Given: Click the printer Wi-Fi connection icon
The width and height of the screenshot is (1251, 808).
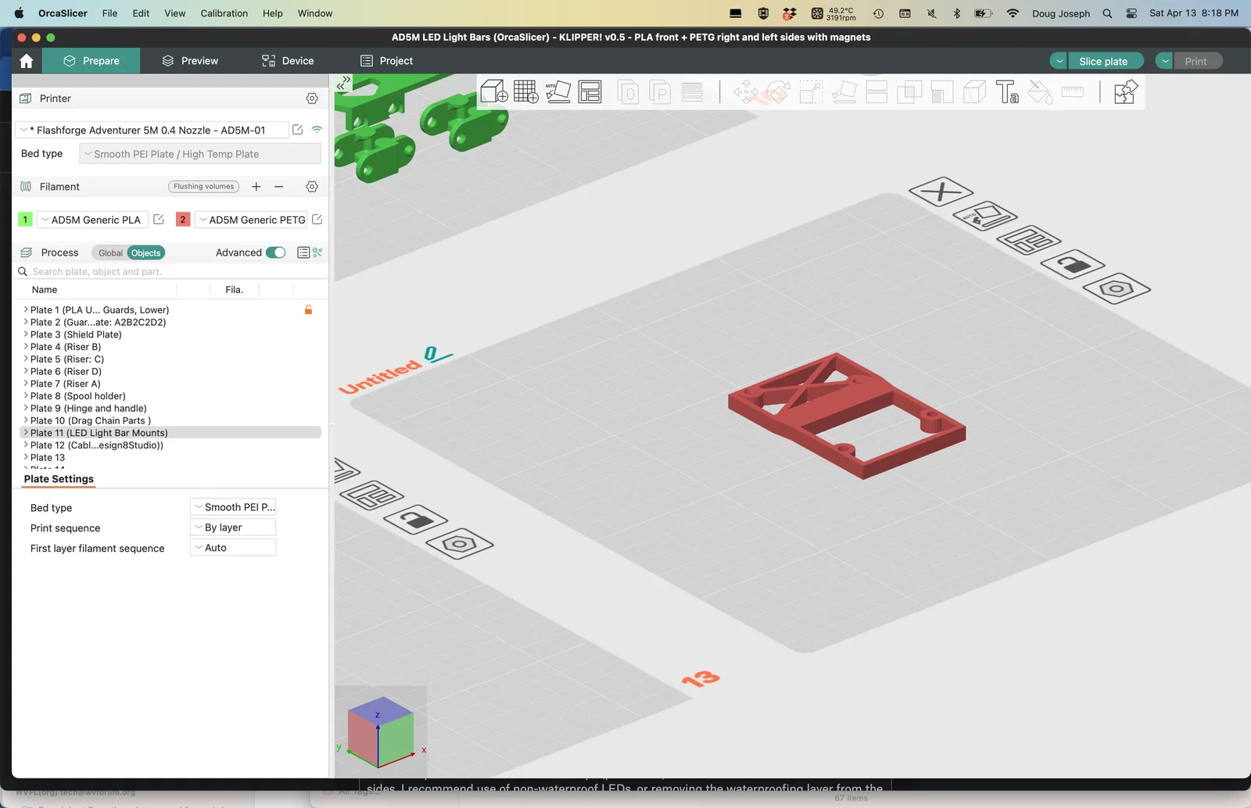Looking at the screenshot, I should point(317,130).
